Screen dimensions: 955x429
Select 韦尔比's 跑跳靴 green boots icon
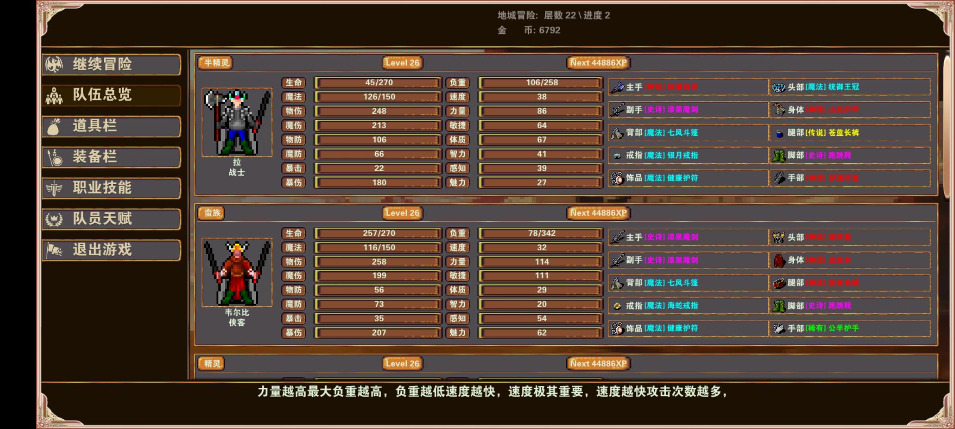click(x=778, y=305)
